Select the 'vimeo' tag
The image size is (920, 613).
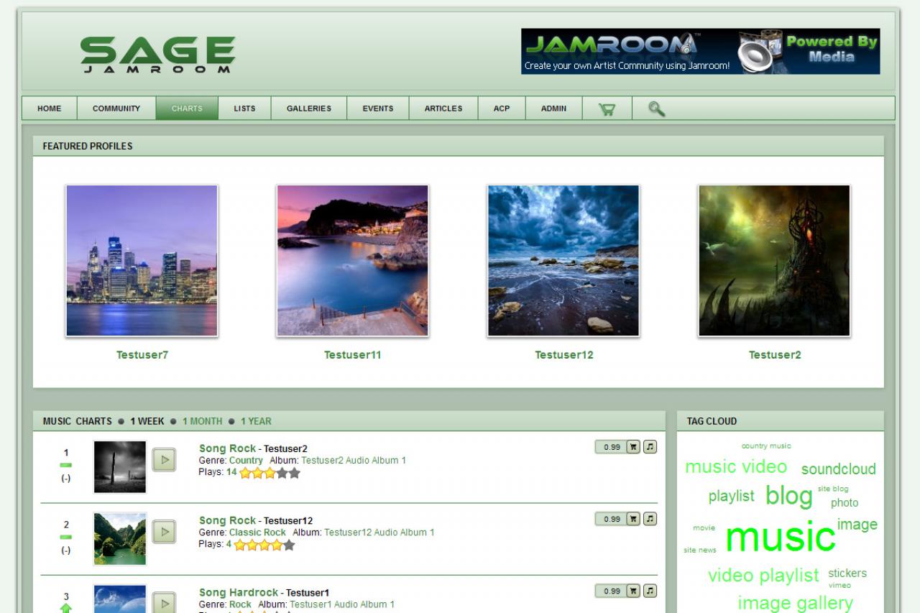click(x=839, y=586)
